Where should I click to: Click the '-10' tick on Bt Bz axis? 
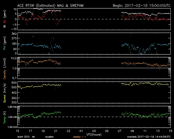14,29
